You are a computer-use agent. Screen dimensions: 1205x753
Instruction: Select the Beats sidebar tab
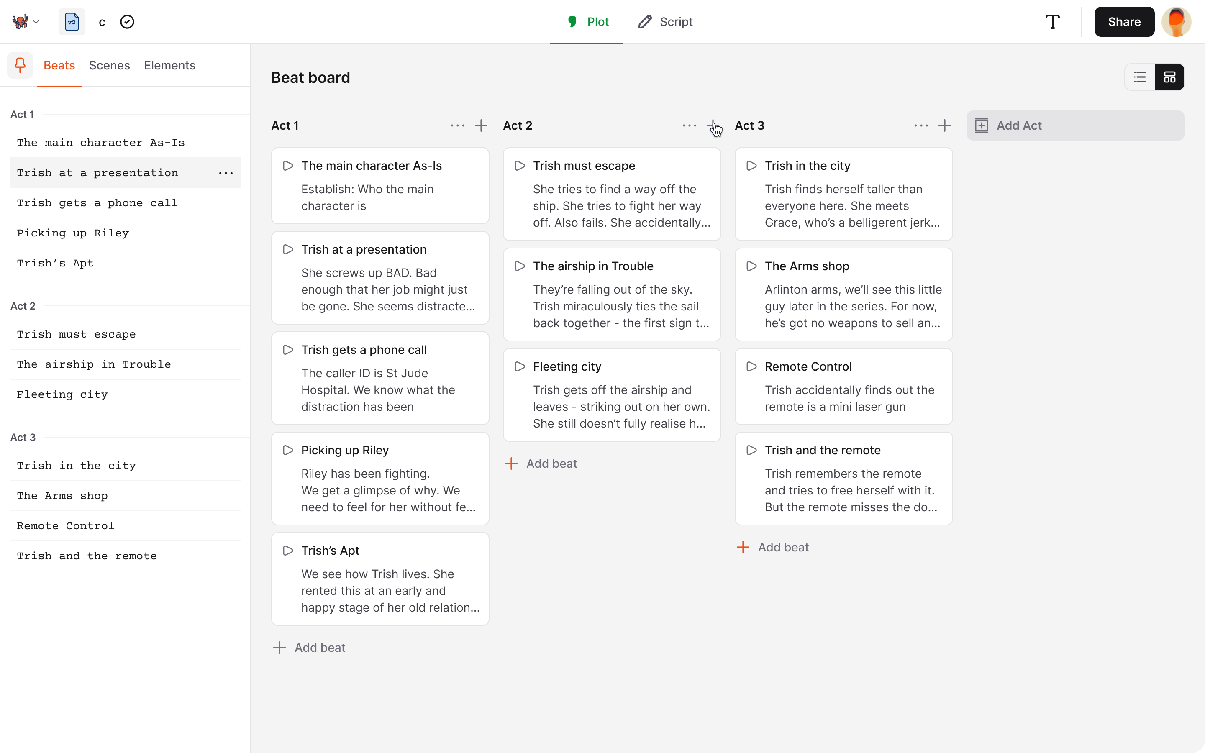[59, 65]
